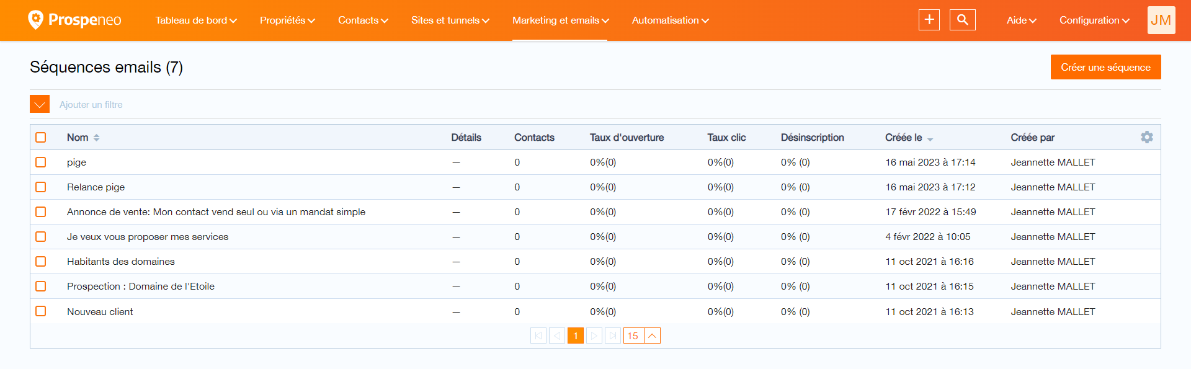This screenshot has width=1191, height=369.
Task: Click date 4 févr 2022 à 10:05
Action: [x=927, y=237]
